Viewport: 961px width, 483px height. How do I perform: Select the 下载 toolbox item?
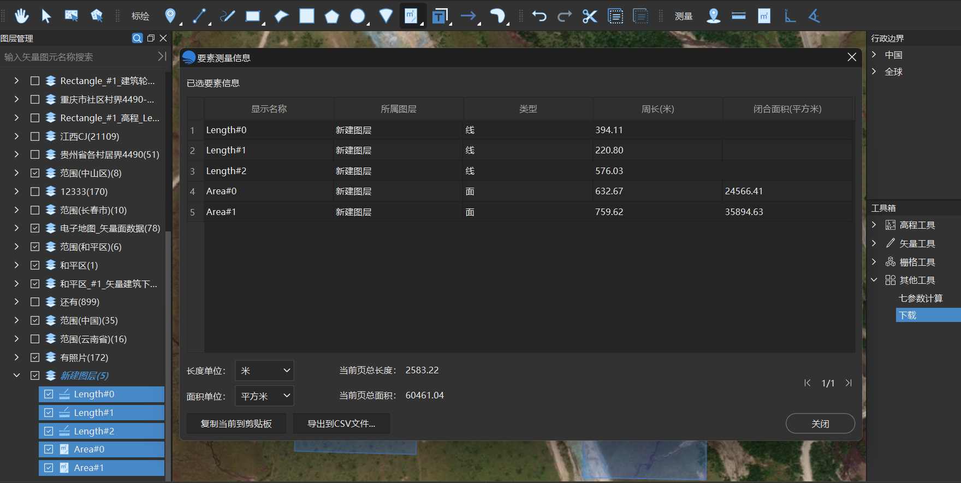coord(928,315)
